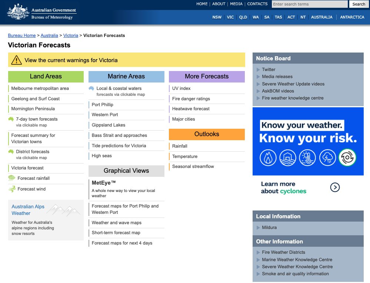Open Short-term forecast map

(116, 233)
